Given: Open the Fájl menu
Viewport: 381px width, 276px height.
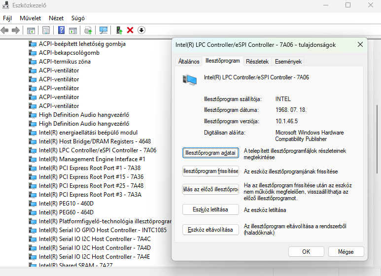Looking at the screenshot, I should pyautogui.click(x=7, y=18).
